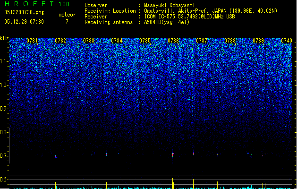297x189 pixels.
Task: Click the Receiving antenna label
Action: click(x=109, y=22)
